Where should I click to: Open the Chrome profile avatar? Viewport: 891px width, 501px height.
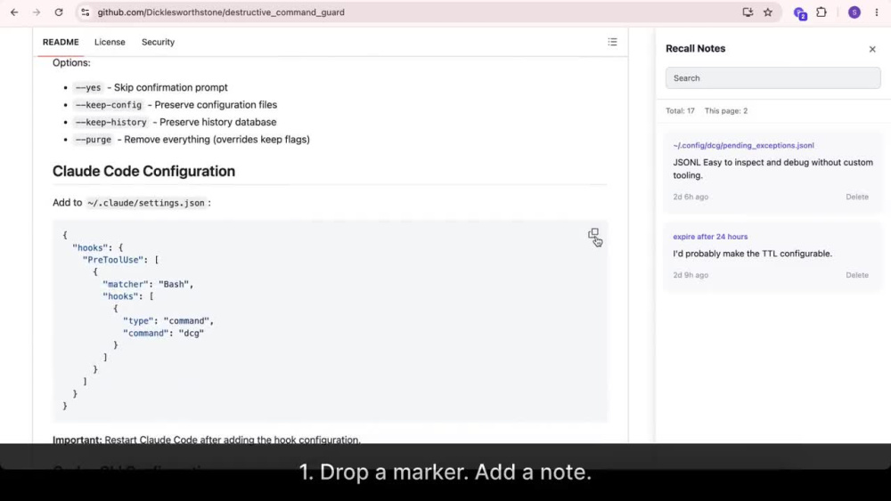pos(854,12)
